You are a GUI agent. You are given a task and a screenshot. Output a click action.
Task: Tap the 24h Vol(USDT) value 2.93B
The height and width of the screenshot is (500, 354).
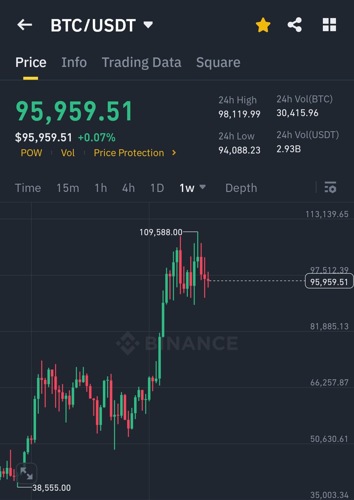(x=289, y=149)
